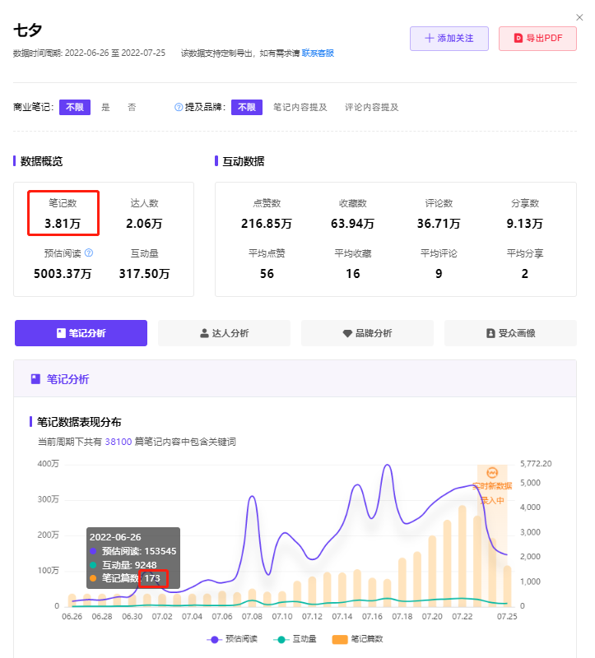Choose 是 for 商业笔记 filter

(x=105, y=107)
